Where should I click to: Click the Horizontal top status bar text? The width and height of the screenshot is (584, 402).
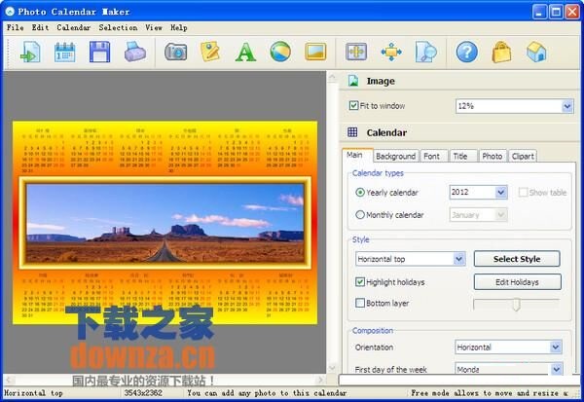33,392
